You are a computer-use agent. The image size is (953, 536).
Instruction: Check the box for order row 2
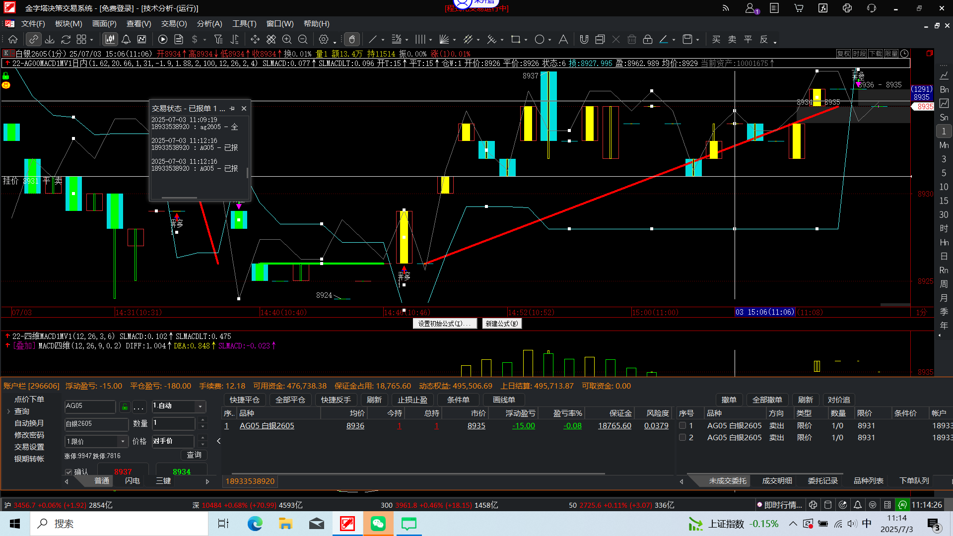click(682, 437)
